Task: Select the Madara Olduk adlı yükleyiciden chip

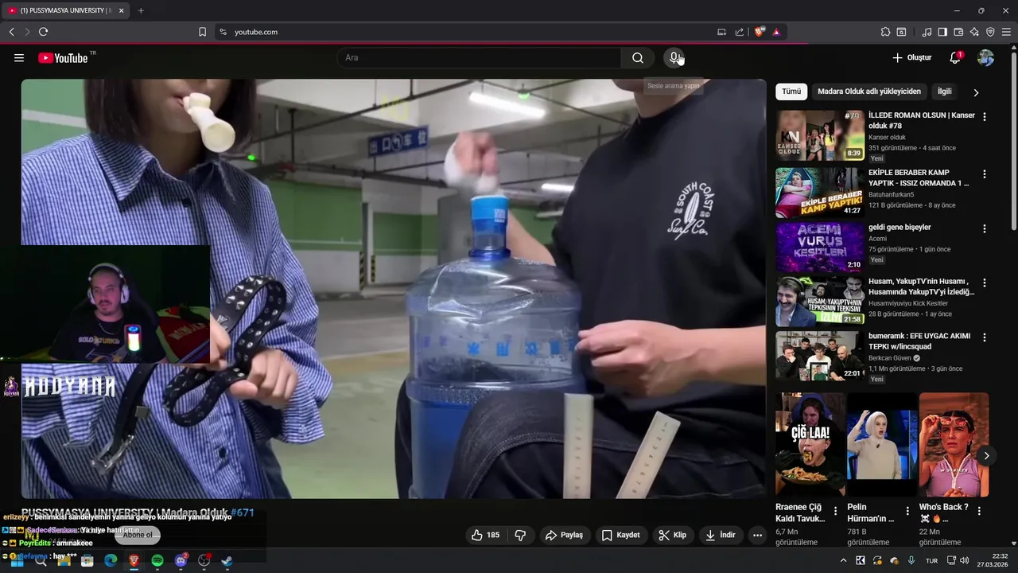Action: [x=869, y=92]
